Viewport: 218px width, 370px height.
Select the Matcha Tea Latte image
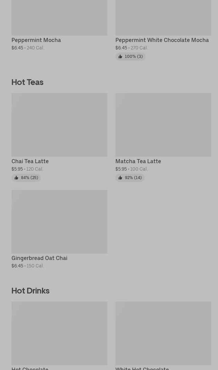(163, 125)
